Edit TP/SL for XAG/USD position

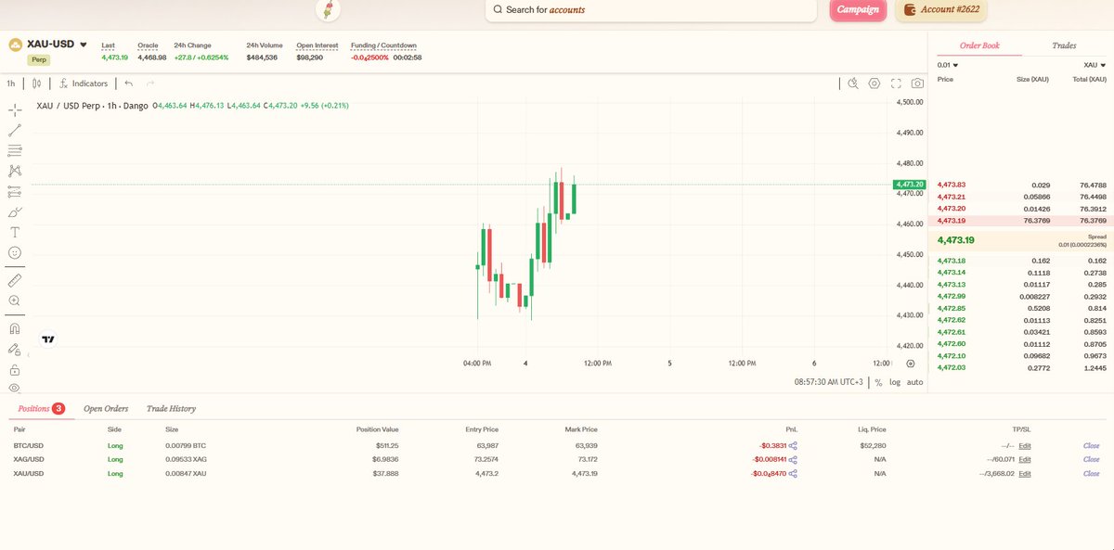tap(1025, 459)
